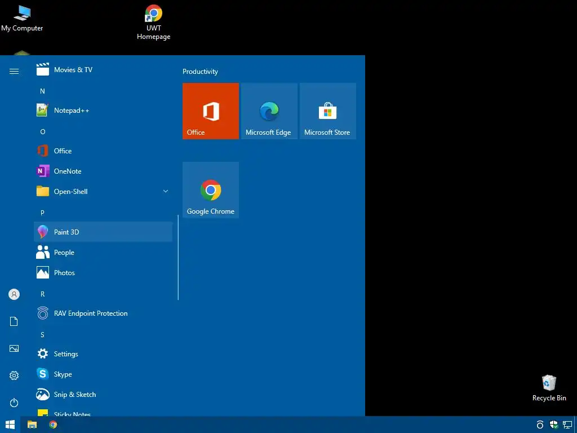The image size is (577, 433).
Task: Open the Open-Shell folder entry
Action: (103, 191)
